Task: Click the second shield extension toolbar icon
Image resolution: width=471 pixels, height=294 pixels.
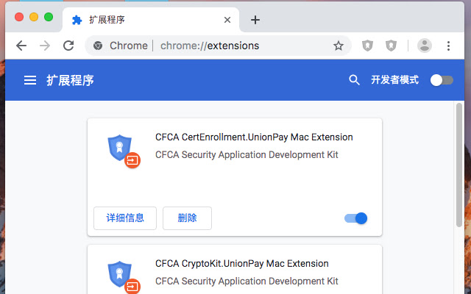Action: (x=392, y=46)
